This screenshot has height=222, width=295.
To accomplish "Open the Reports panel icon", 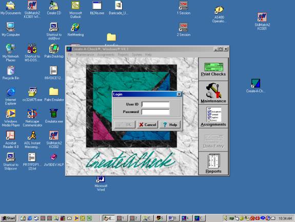I will 213,163.
